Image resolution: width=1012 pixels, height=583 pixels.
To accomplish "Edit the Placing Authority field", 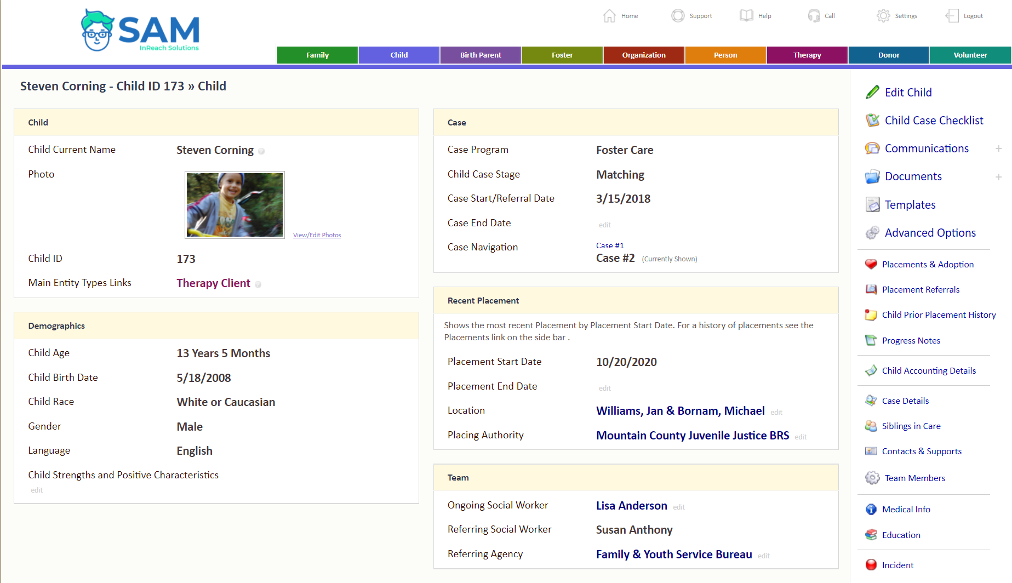I will pos(801,437).
